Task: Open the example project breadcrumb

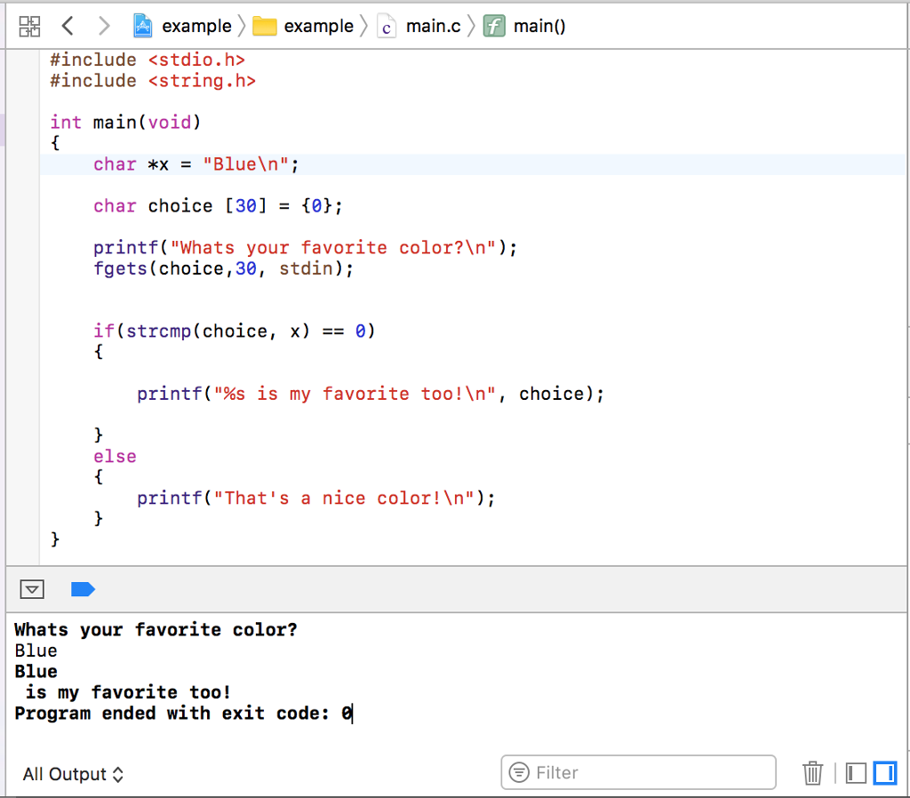Action: [181, 26]
